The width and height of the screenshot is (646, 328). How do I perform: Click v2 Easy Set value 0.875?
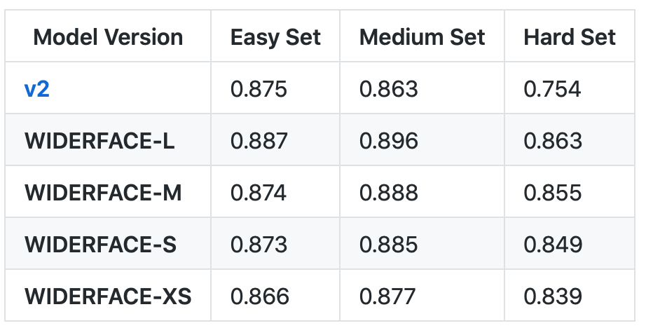point(259,89)
